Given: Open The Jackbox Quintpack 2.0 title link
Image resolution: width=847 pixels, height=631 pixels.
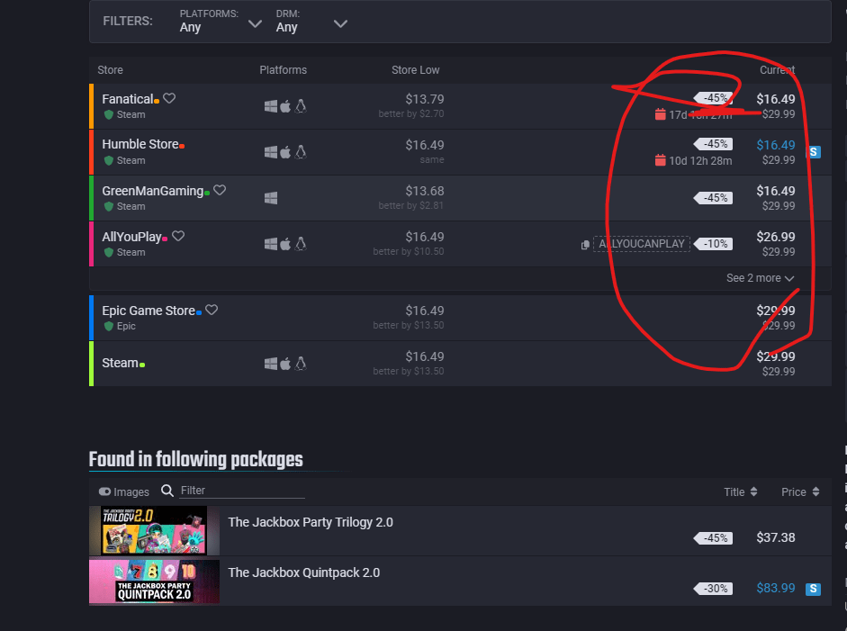Looking at the screenshot, I should [304, 572].
